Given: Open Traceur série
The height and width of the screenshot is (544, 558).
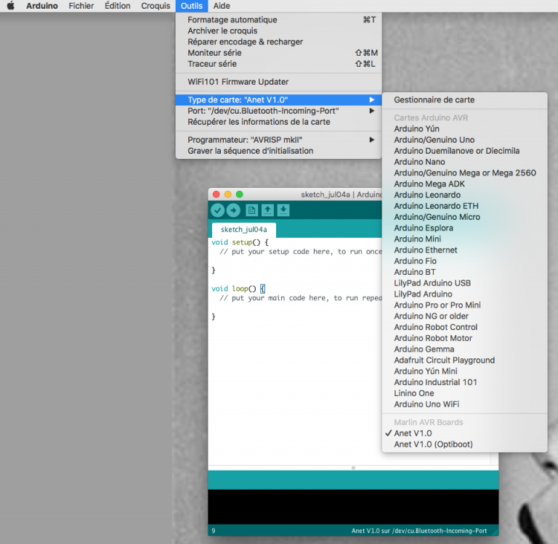Looking at the screenshot, I should click(279, 64).
